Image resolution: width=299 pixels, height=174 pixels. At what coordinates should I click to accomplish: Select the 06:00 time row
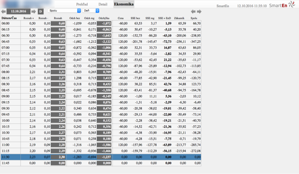click(101, 23)
